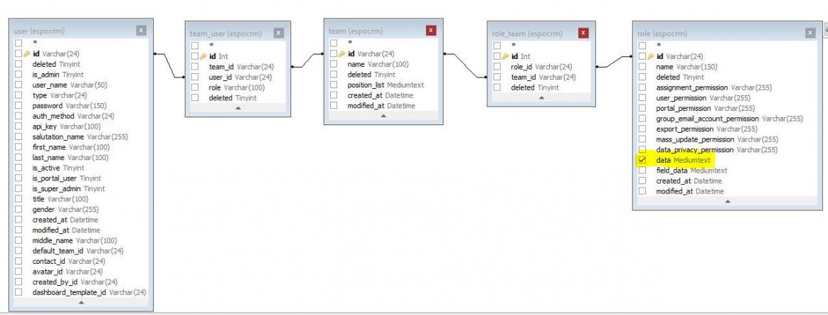Viewport: 828px width, 315px height.
Task: Close the role_team (espocrm) table box
Action: pyautogui.click(x=583, y=33)
